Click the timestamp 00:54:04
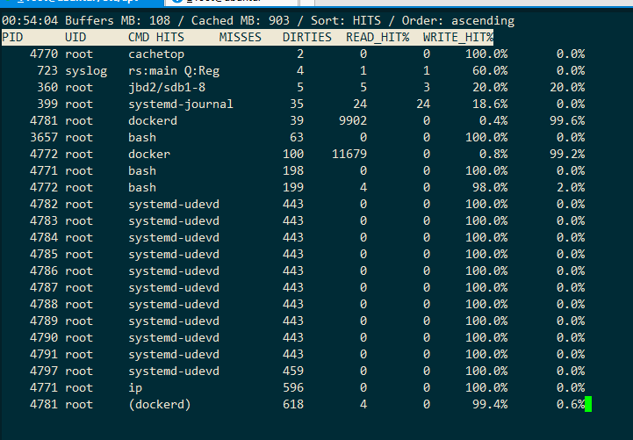 pyautogui.click(x=30, y=20)
